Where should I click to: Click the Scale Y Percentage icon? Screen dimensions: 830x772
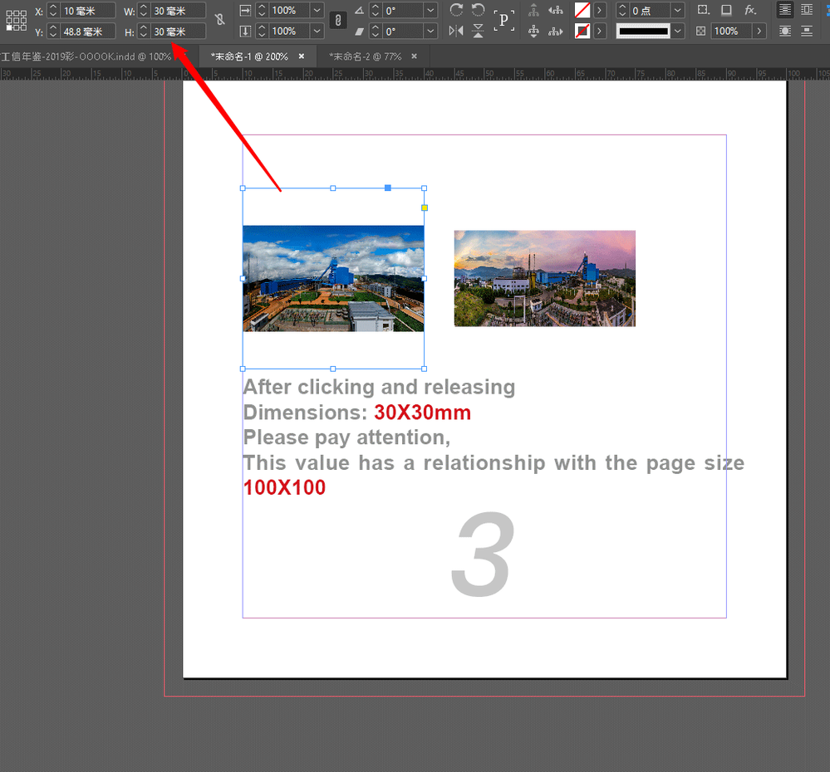[x=245, y=32]
